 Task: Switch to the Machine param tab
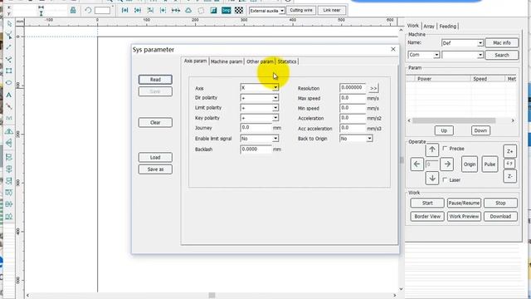227,61
